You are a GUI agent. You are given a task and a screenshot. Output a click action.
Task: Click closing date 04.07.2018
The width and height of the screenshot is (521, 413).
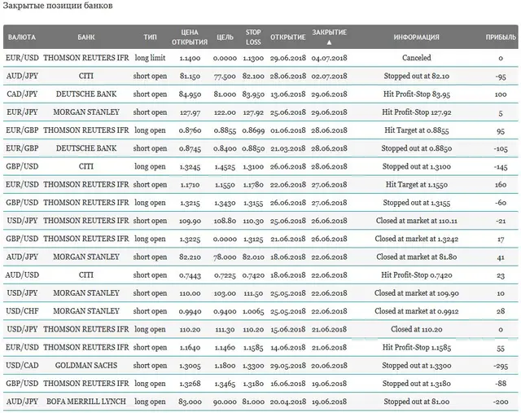(329, 58)
